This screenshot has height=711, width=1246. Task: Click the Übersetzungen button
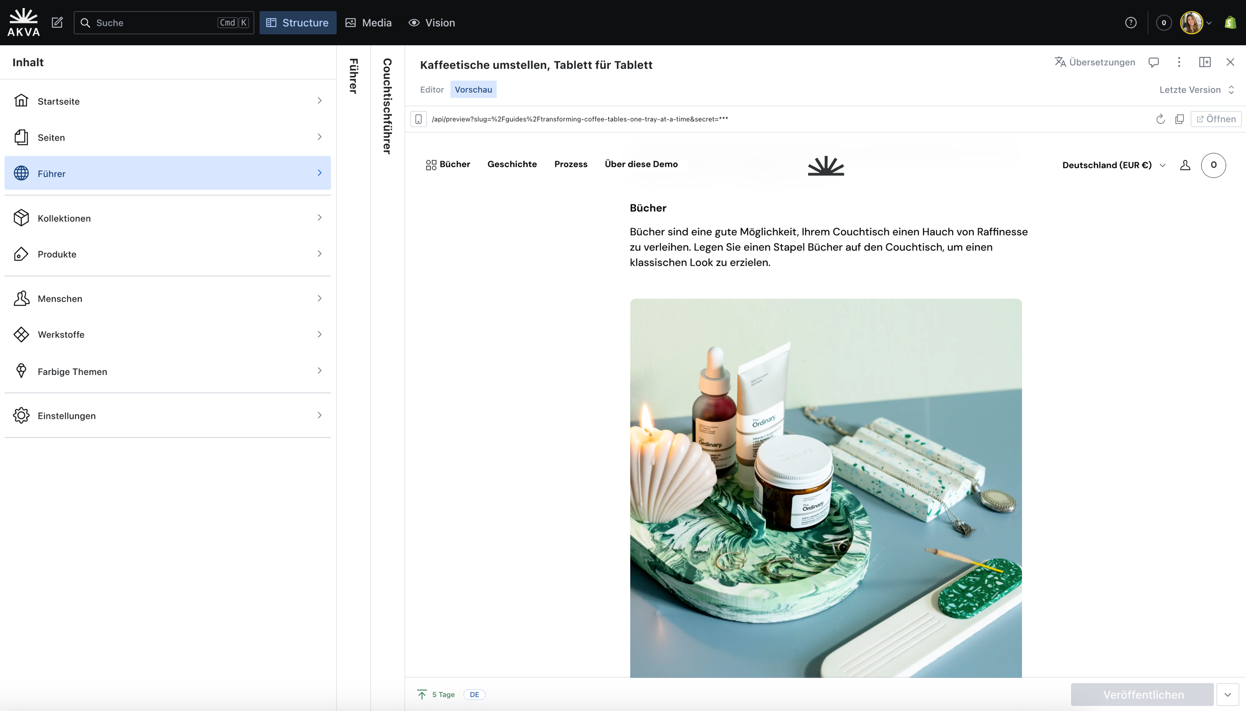[x=1094, y=62]
